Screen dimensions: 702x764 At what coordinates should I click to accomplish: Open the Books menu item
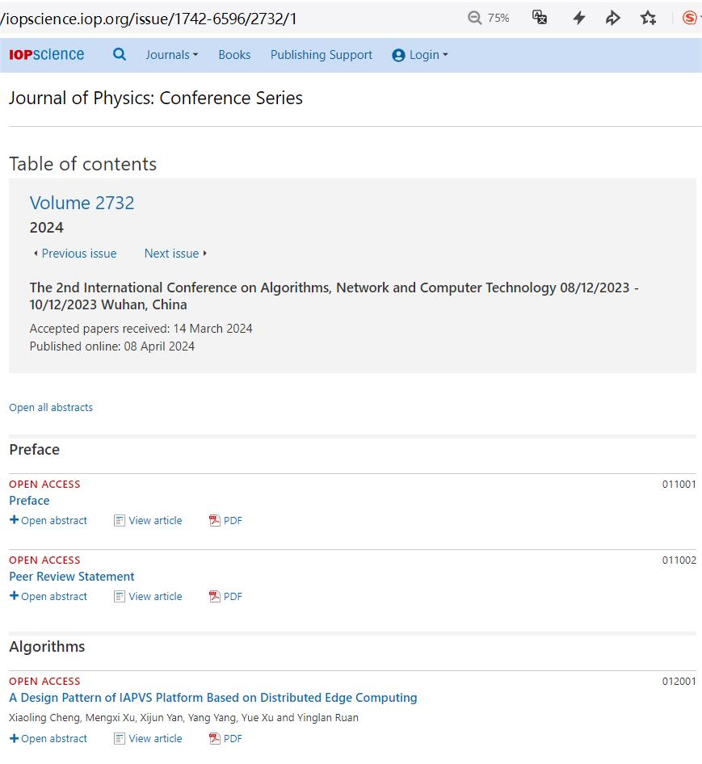coord(234,55)
